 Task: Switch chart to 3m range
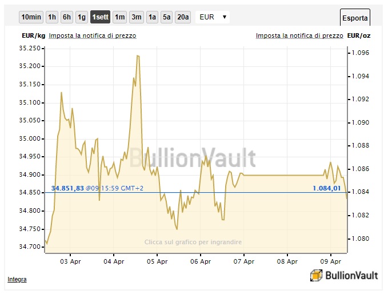point(137,17)
